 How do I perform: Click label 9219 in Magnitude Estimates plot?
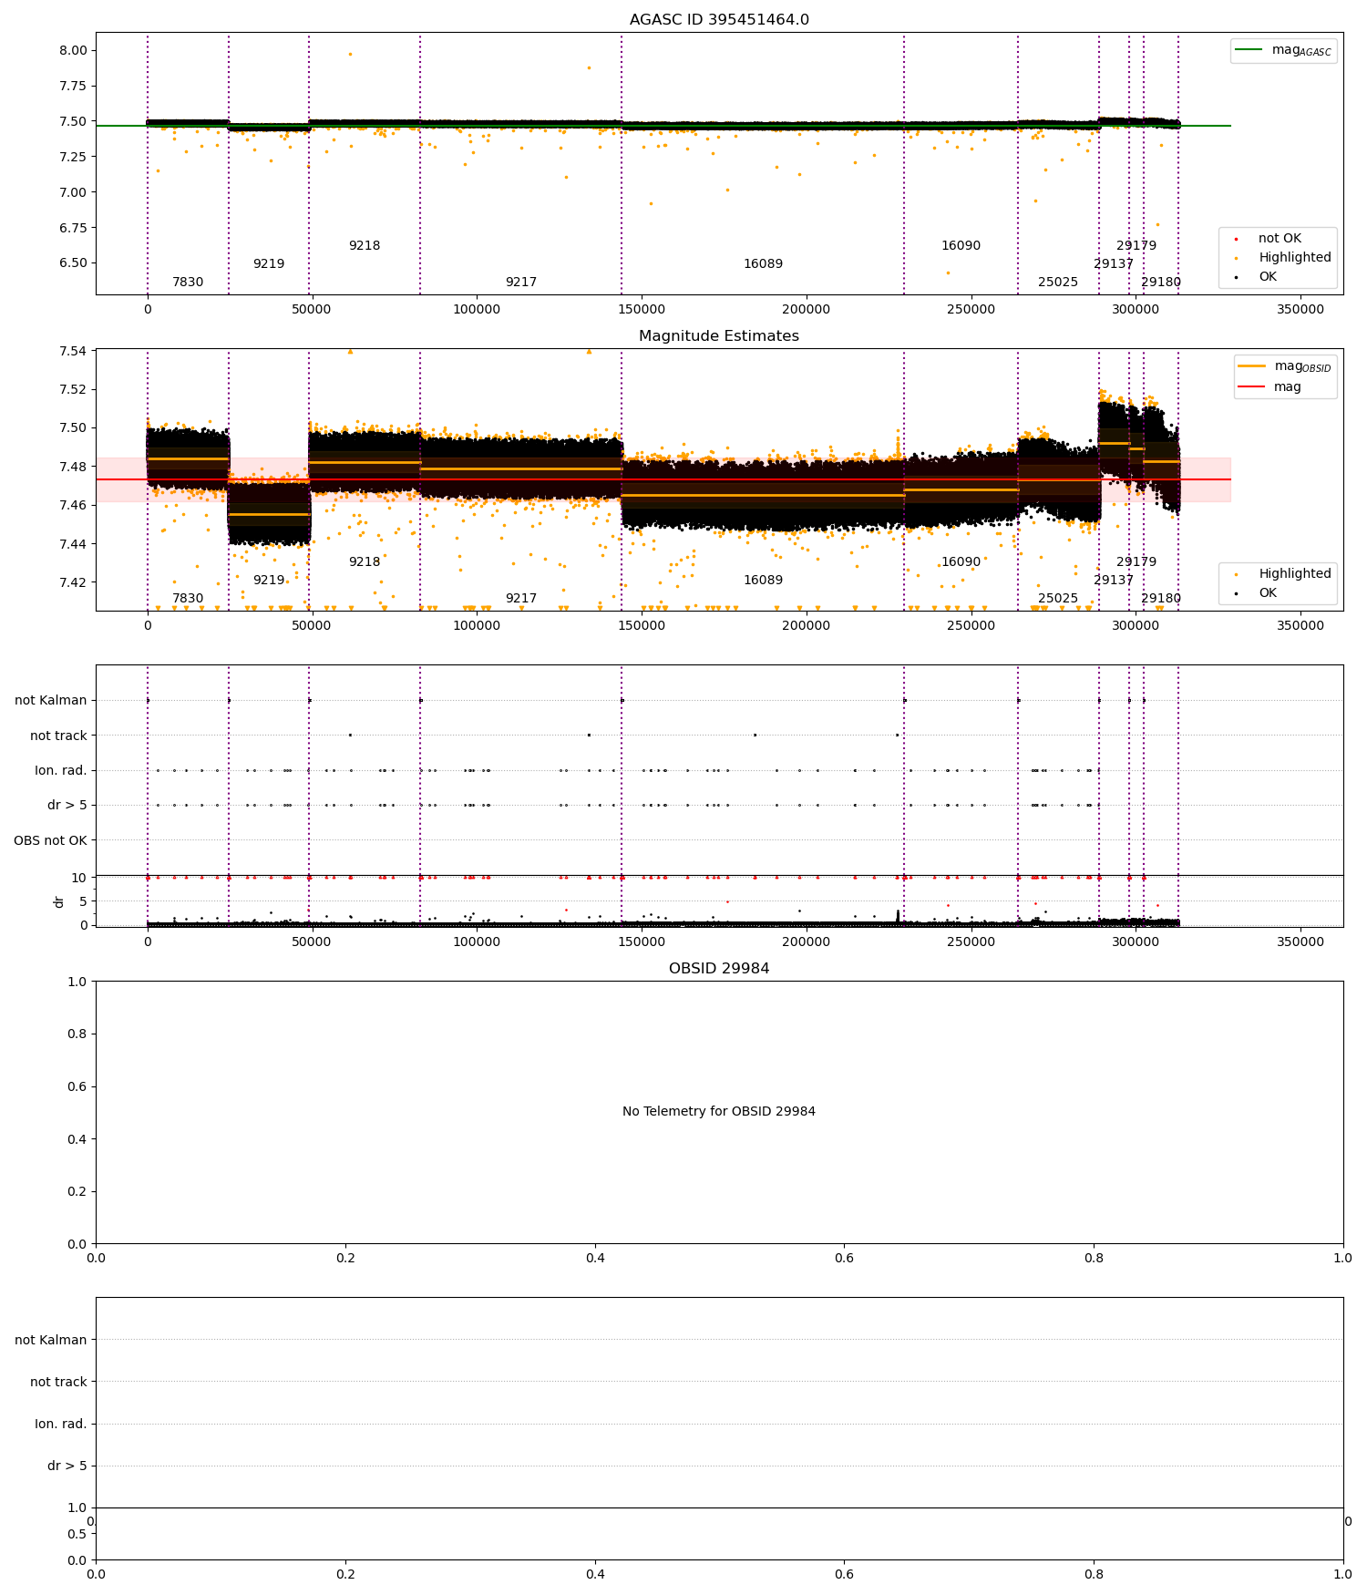pos(269,581)
